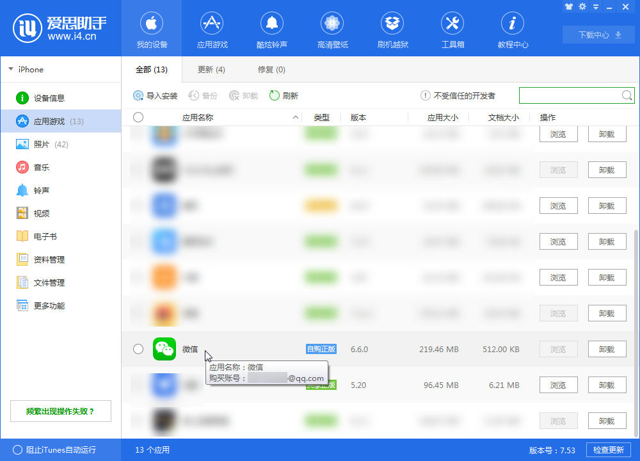This screenshot has width=640, height=461.
Task: Switch to the 更新 (4) tab
Action: [211, 69]
